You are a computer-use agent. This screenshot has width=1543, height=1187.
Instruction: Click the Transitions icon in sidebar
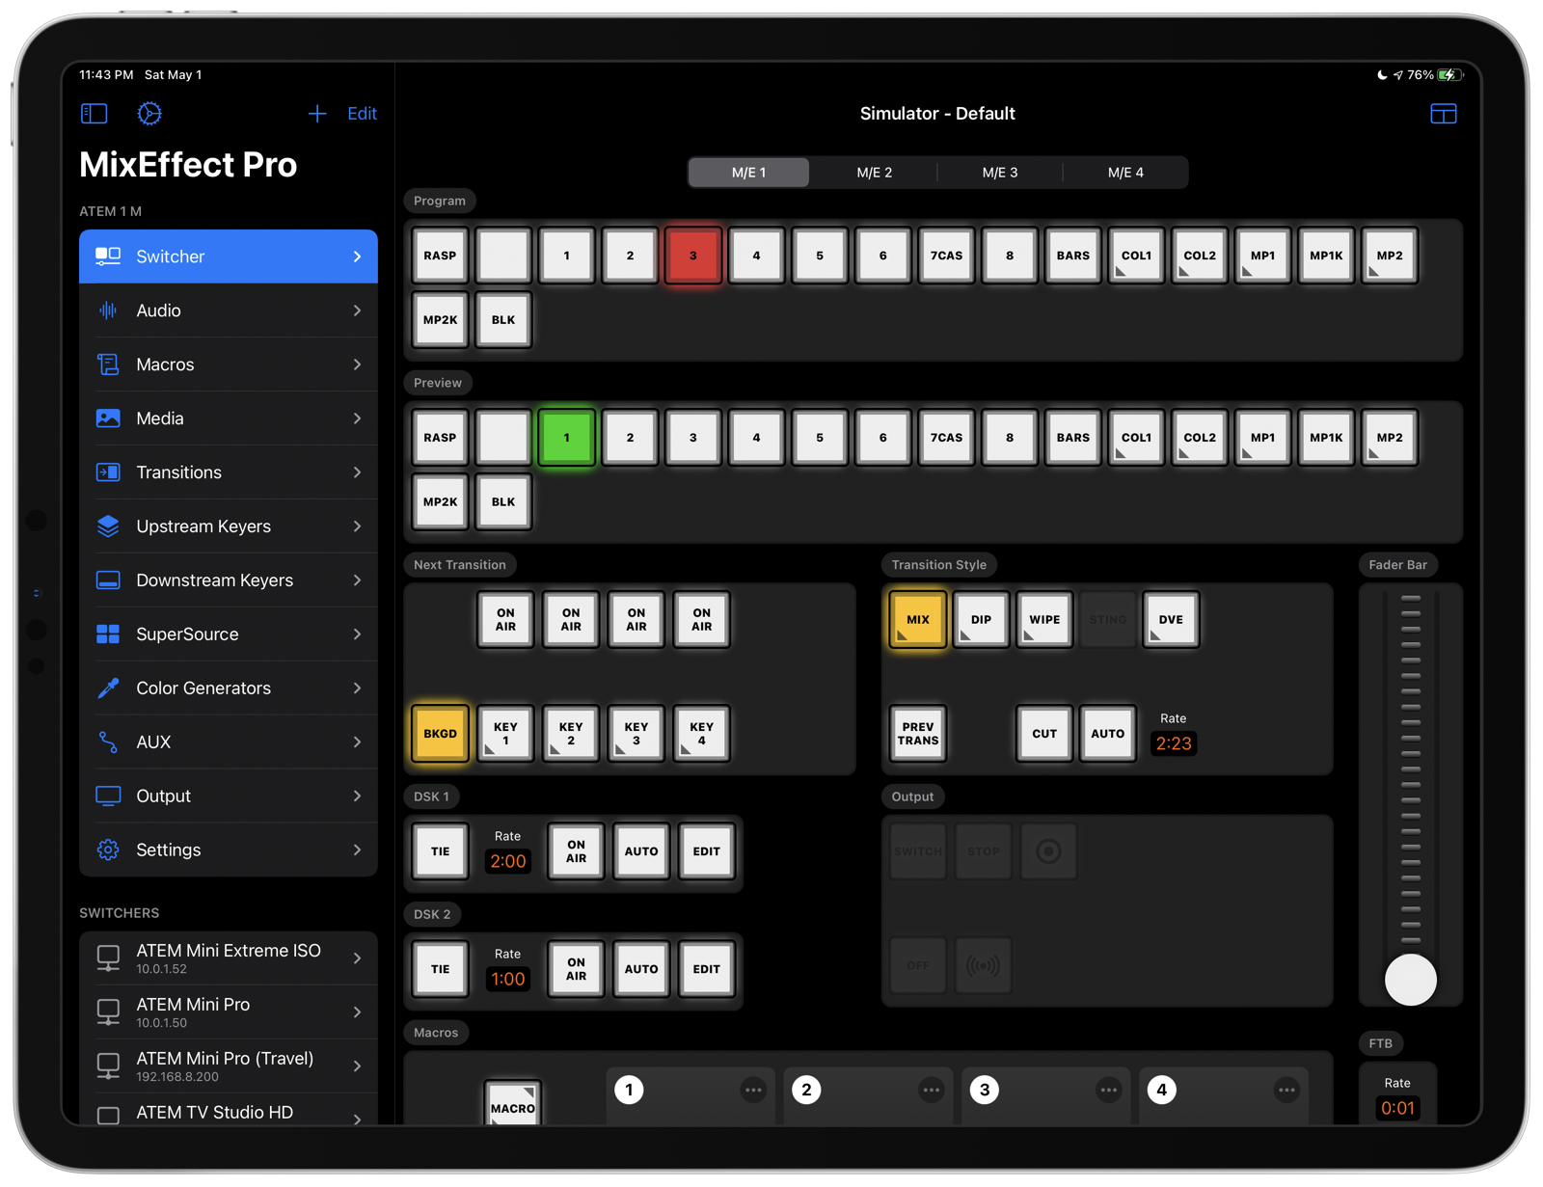(x=108, y=472)
